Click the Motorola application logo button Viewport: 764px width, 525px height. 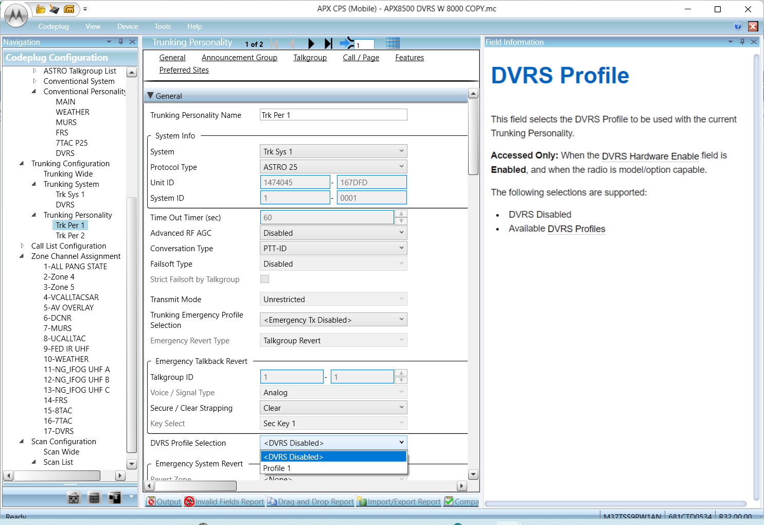tap(16, 15)
